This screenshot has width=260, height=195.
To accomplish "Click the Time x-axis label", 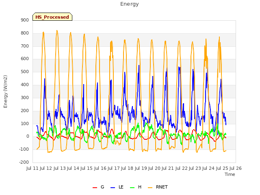I will tap(230, 174).
